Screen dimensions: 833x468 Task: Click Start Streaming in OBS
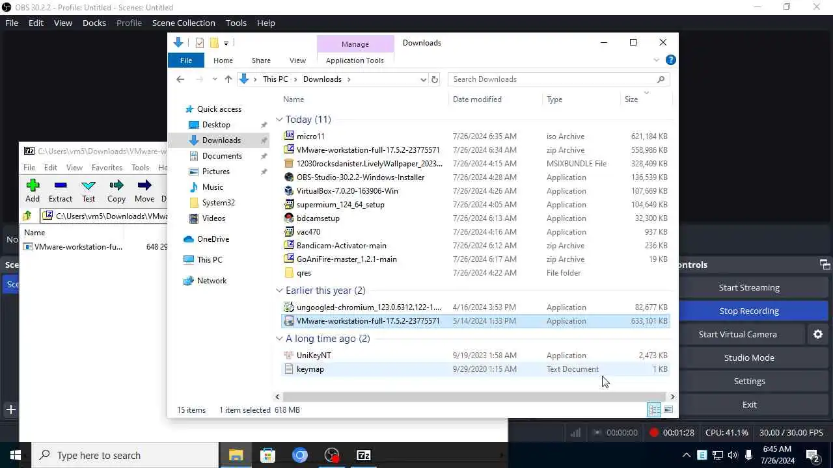pyautogui.click(x=749, y=287)
